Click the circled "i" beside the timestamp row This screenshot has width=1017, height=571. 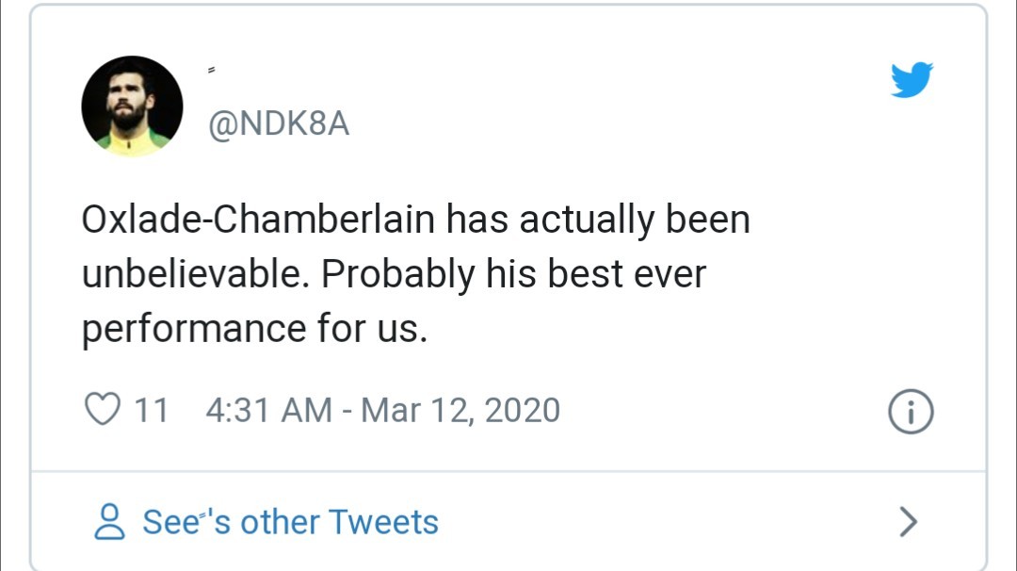point(911,410)
